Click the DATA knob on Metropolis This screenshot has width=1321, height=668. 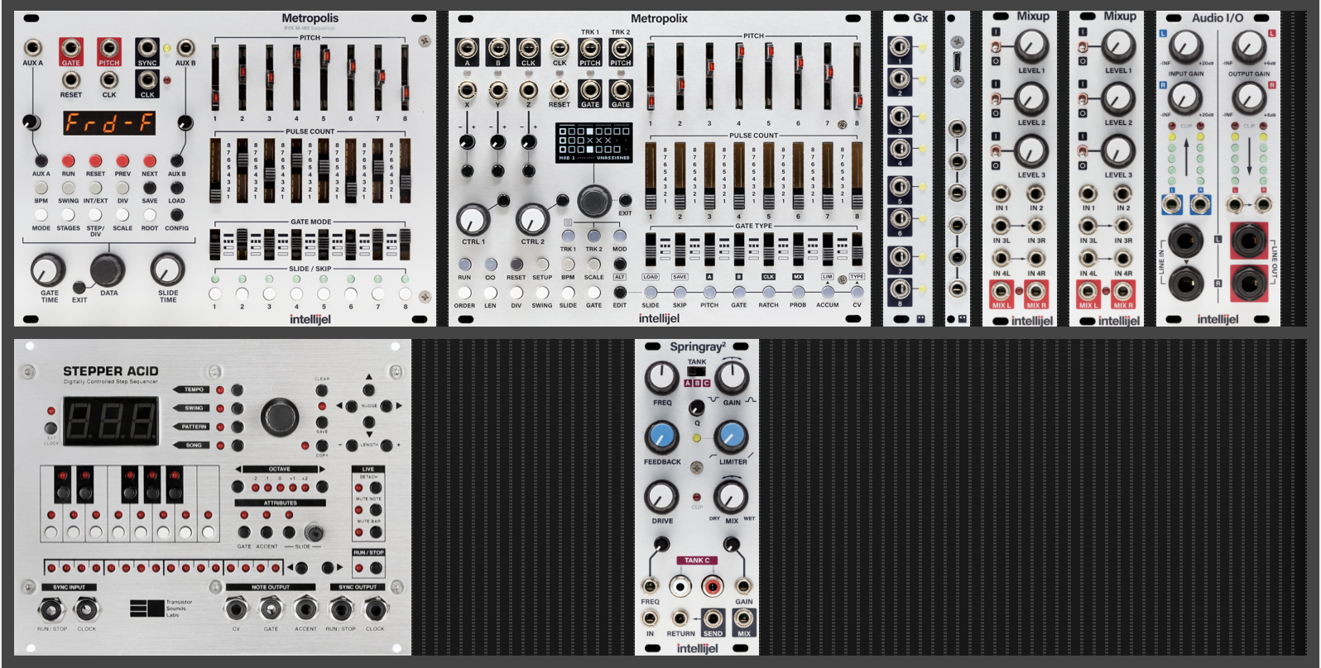click(x=108, y=270)
